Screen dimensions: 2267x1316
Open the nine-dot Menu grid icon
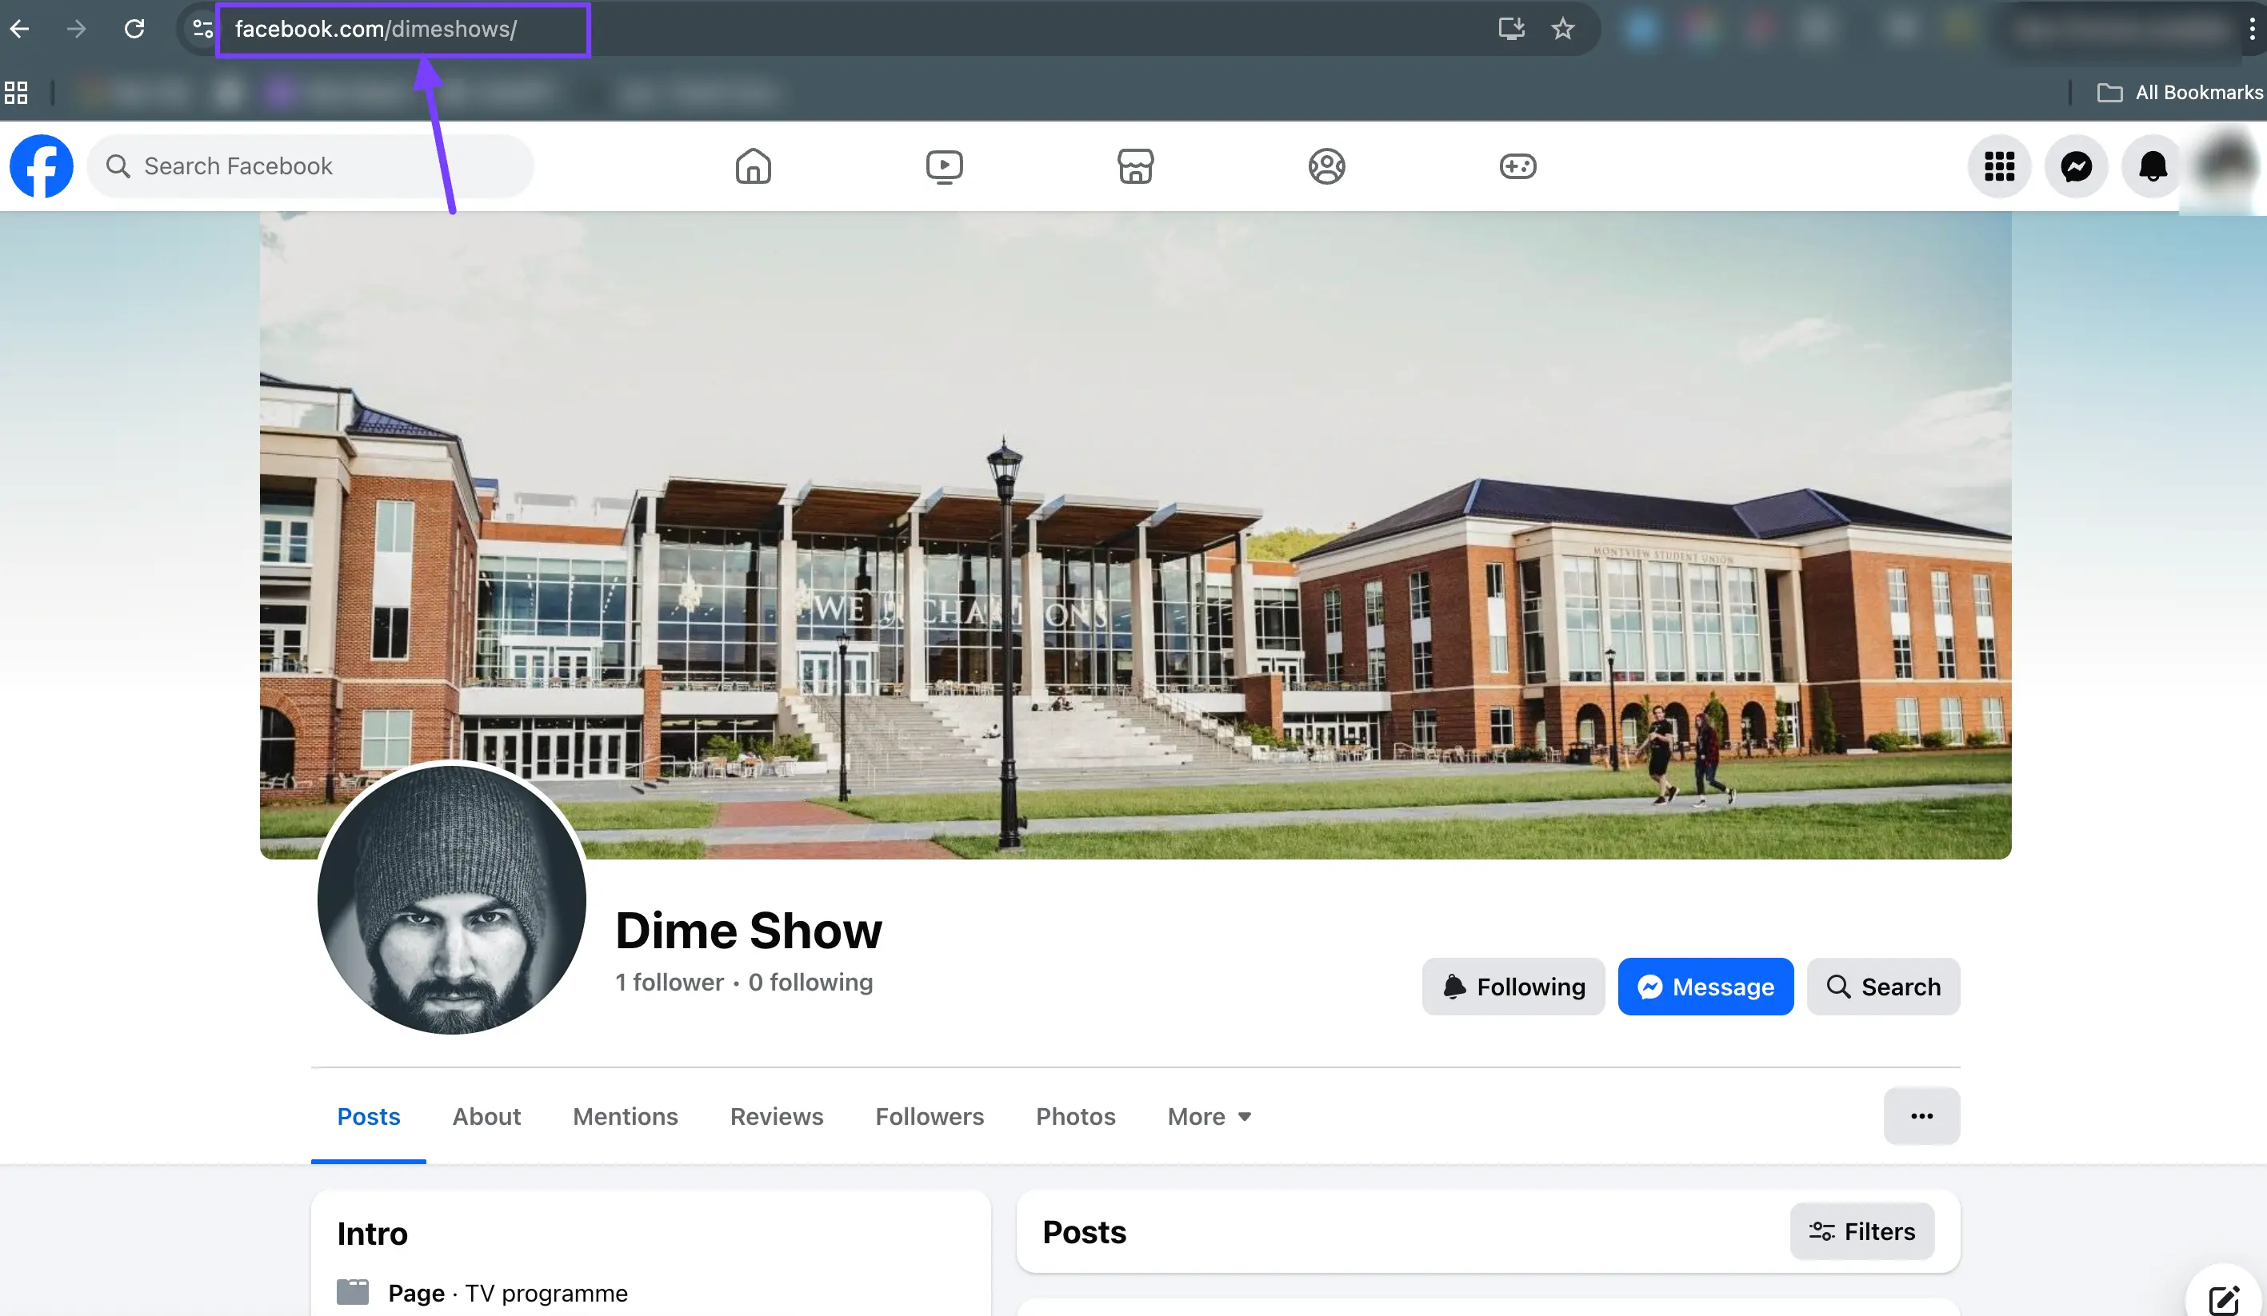1999,166
